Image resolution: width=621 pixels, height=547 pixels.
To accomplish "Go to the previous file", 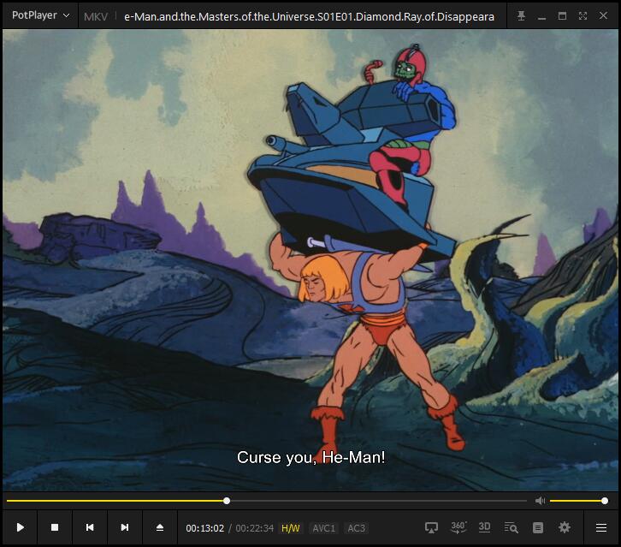I will [x=90, y=527].
